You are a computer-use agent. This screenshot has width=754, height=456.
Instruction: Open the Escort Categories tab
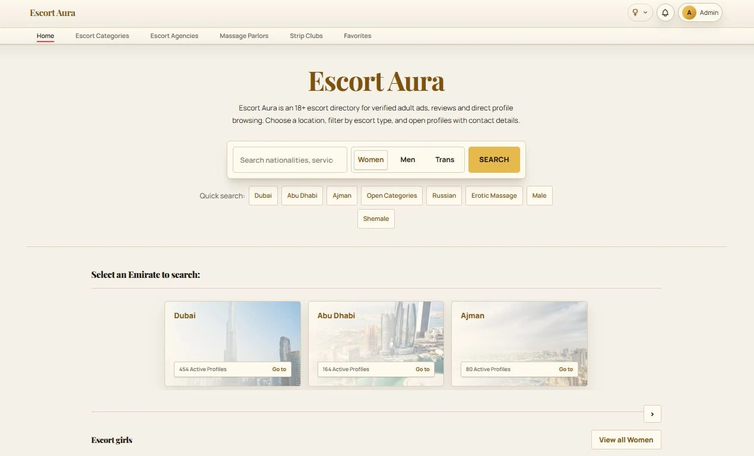pyautogui.click(x=102, y=36)
